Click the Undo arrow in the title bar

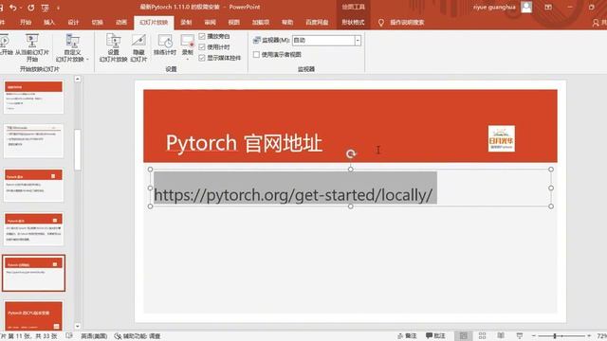(12, 8)
